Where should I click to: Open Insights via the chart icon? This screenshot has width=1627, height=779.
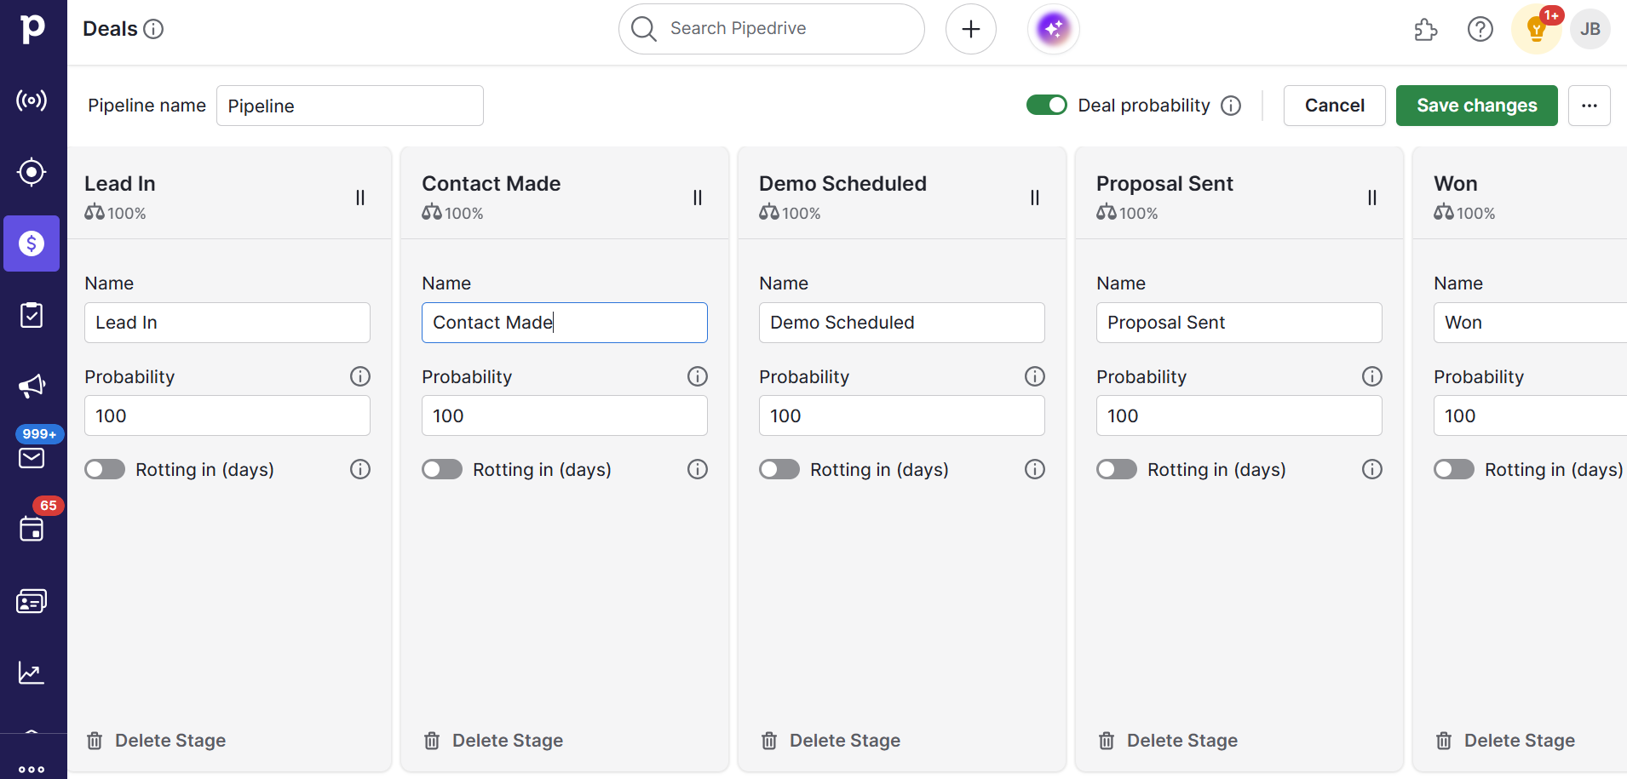(x=32, y=673)
